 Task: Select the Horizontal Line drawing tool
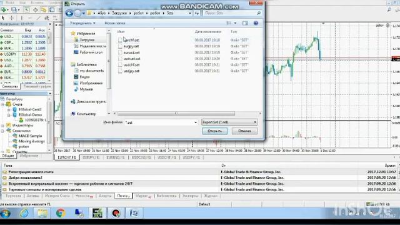click(30, 18)
